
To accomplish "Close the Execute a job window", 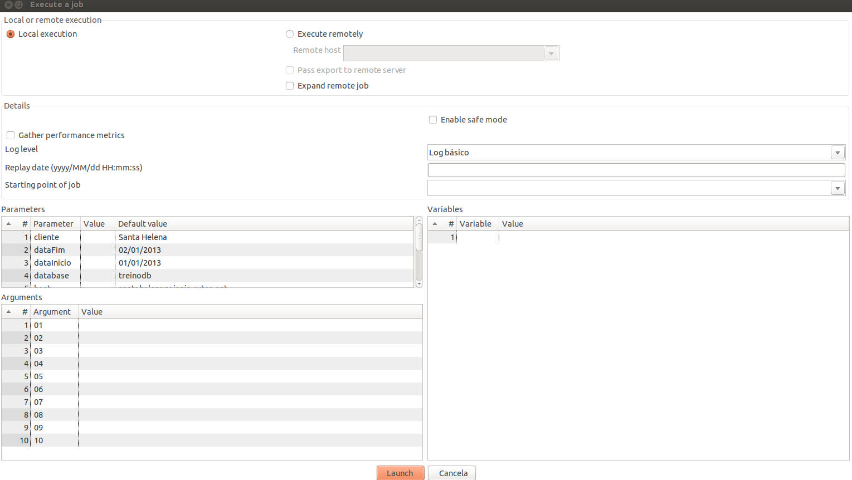I will pos(8,4).
